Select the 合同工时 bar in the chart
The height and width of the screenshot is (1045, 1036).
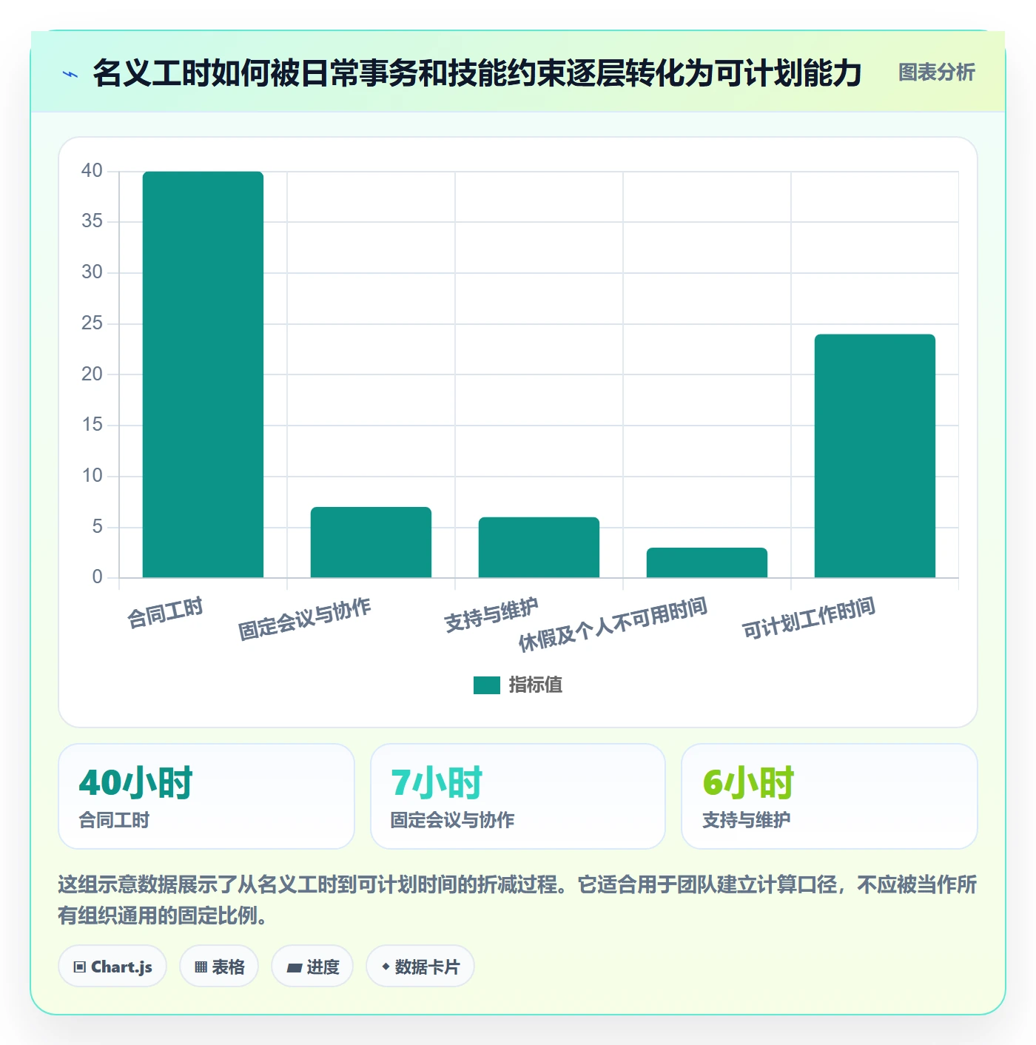(203, 374)
